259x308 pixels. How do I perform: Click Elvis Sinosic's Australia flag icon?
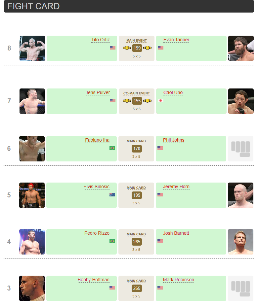tap(112, 194)
